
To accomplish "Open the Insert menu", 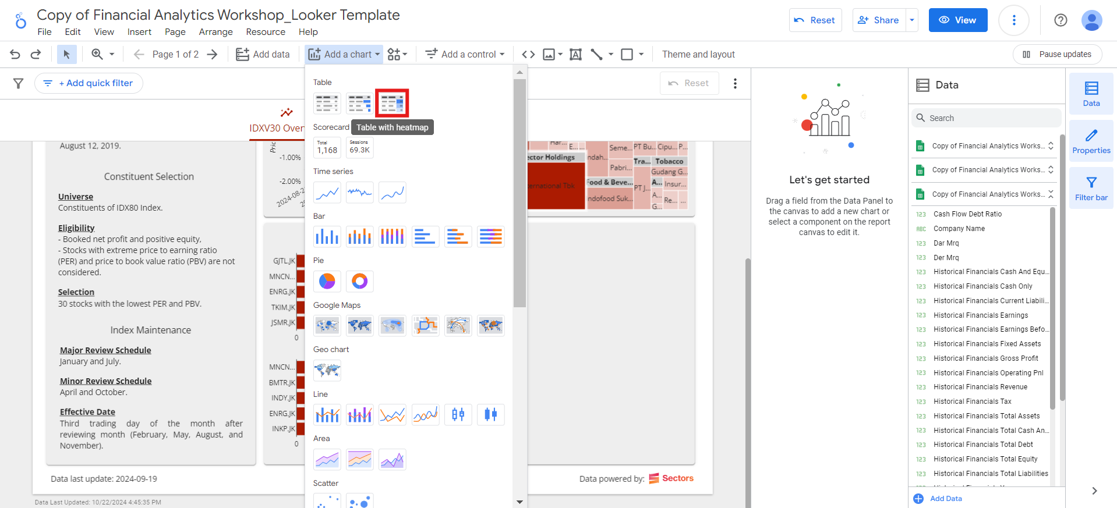I will (139, 32).
